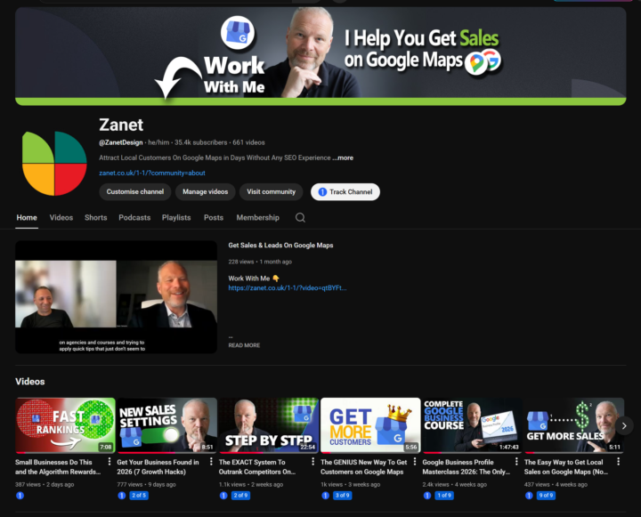Expand featured video description via READ MORE
Image resolution: width=641 pixels, height=517 pixels.
tap(244, 345)
